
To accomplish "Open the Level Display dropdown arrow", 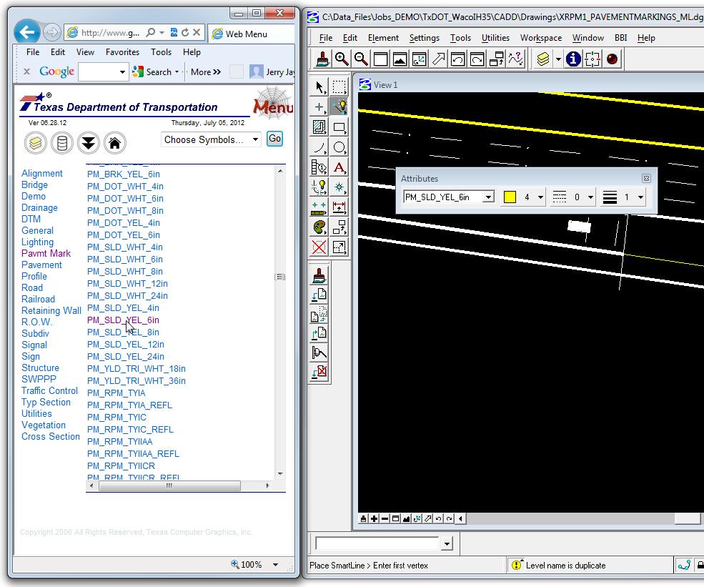I will click(558, 59).
